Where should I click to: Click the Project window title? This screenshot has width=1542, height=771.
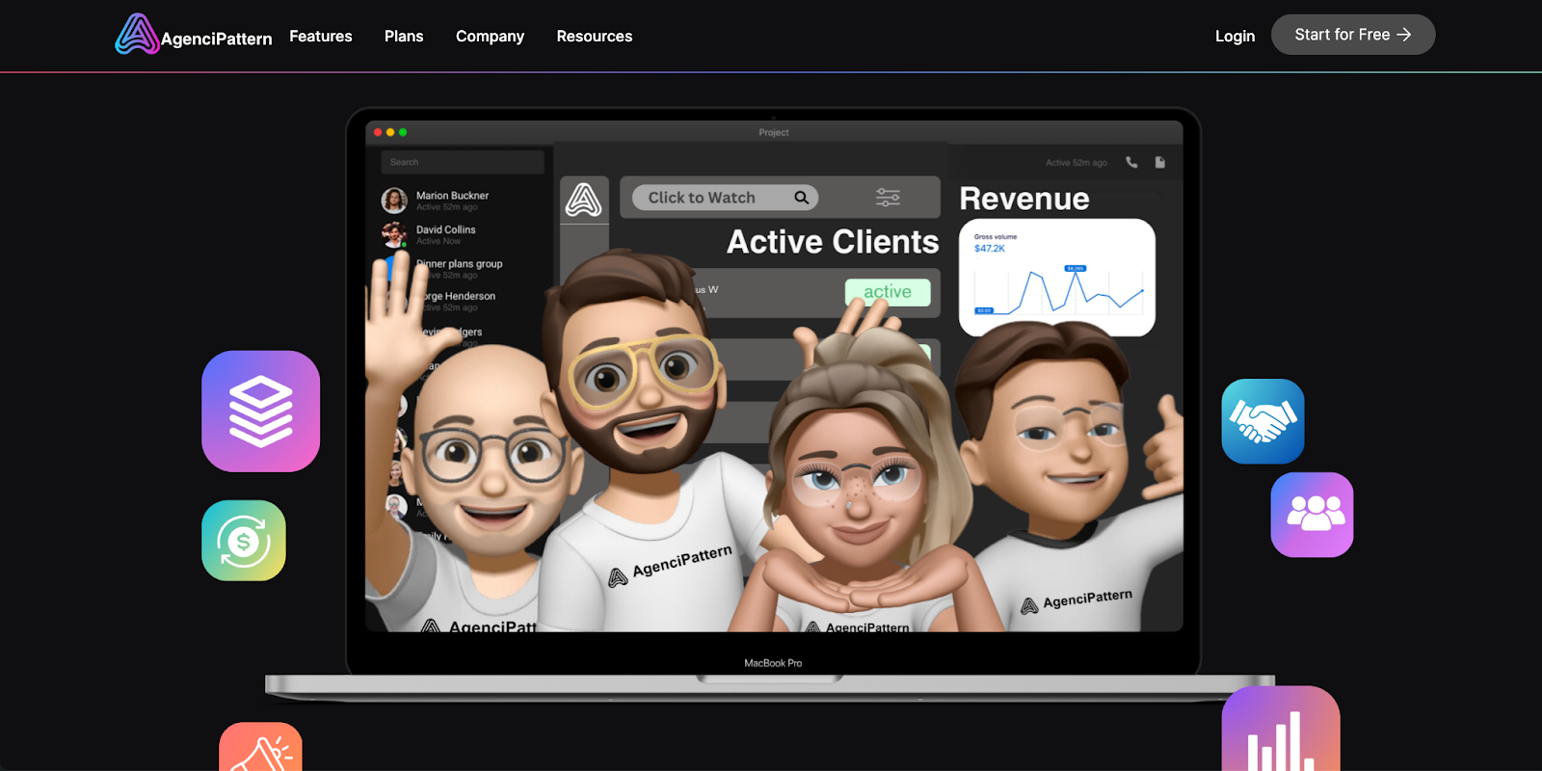(774, 133)
